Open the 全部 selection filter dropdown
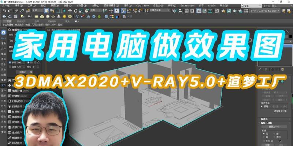 click(x=37, y=11)
